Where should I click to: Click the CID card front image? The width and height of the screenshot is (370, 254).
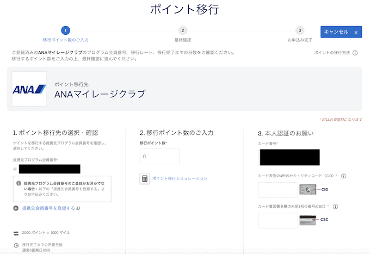(x=308, y=189)
